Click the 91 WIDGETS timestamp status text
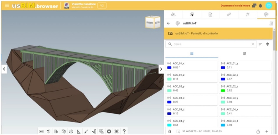278x135 pixels. (202, 132)
